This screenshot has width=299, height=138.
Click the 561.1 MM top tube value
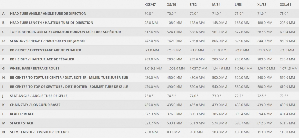click(x=220, y=32)
